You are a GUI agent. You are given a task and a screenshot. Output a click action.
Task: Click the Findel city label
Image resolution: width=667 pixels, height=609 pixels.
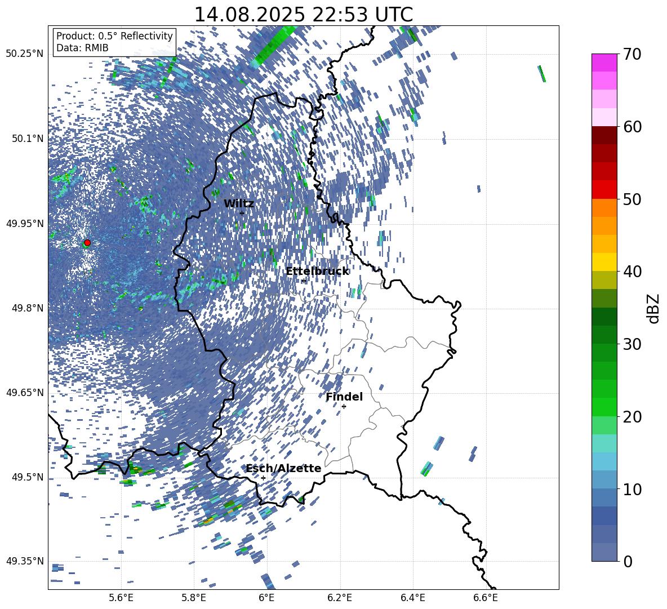344,397
